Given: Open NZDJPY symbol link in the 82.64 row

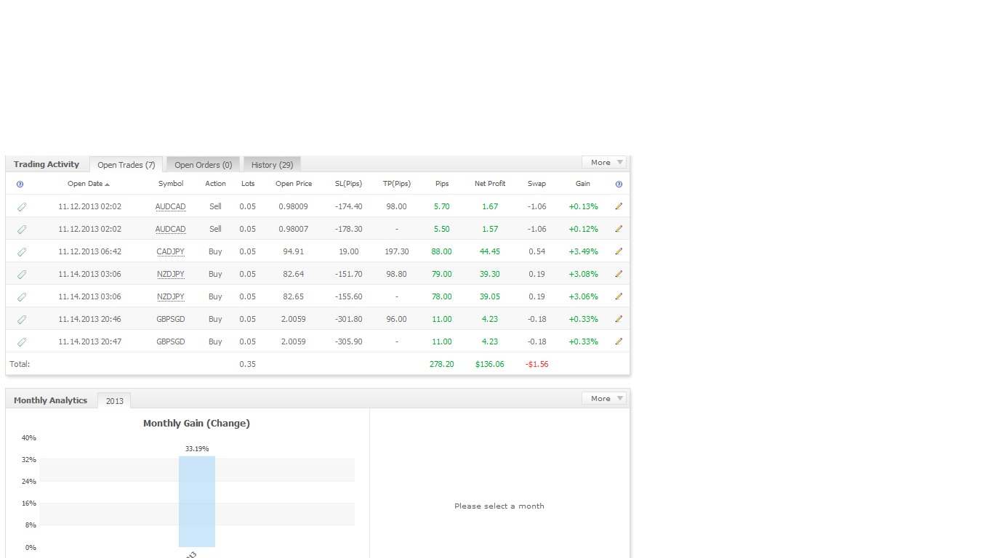Looking at the screenshot, I should click(x=171, y=274).
